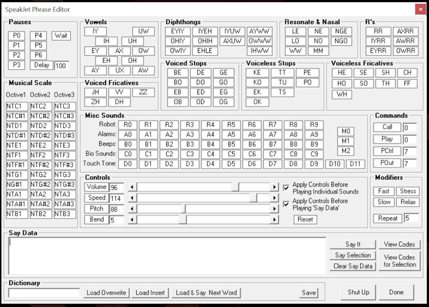Click the Repeat count input field
The image size is (429, 307).
[x=411, y=218]
